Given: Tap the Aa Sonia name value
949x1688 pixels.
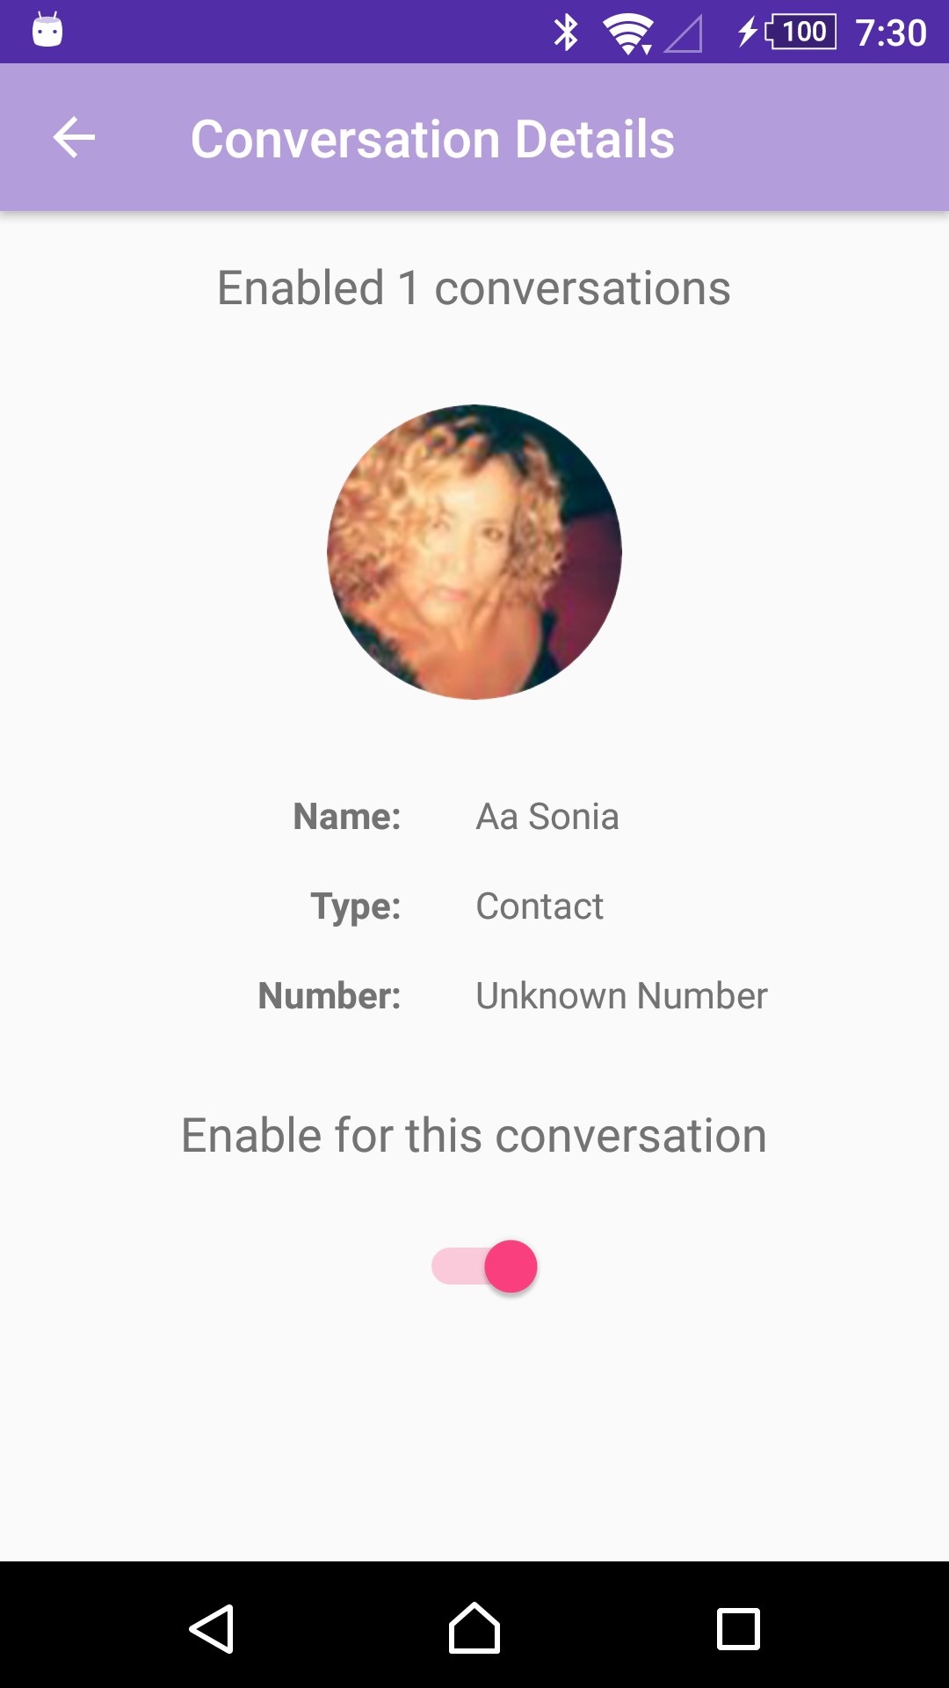Looking at the screenshot, I should 547,817.
